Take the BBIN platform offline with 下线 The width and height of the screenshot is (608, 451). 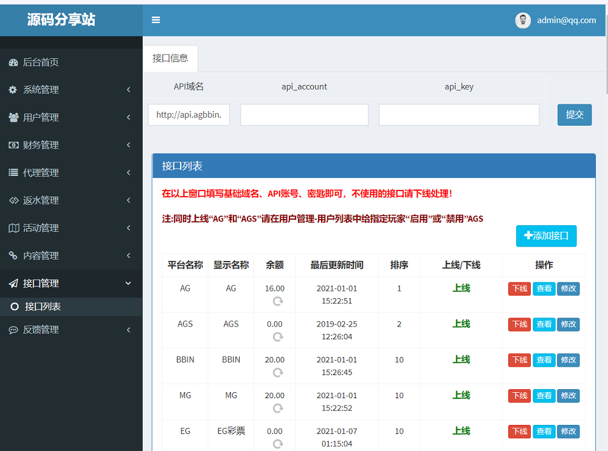click(x=520, y=360)
